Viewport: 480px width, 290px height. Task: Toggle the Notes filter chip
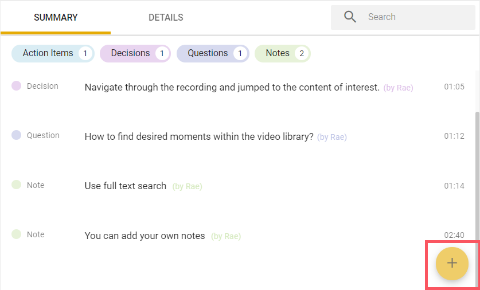tap(283, 53)
